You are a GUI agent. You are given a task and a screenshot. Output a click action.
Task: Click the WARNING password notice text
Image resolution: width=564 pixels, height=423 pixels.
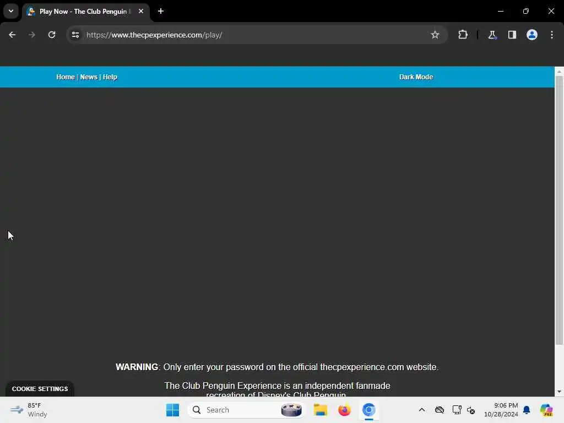277,367
